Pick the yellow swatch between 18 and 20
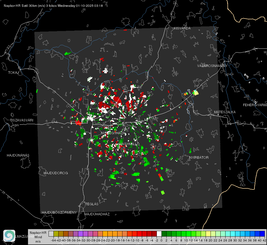Image resolution: width=267 pixels, height=245 pixels. pos(208,234)
